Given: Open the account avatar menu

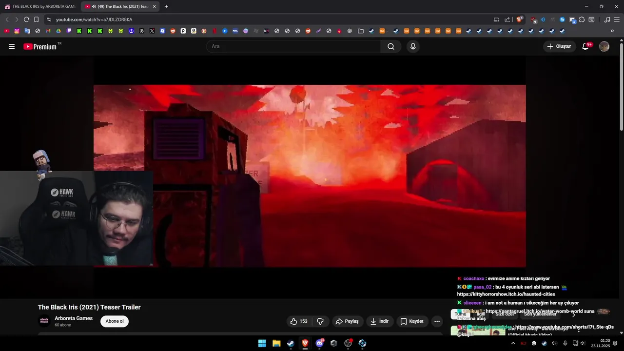Looking at the screenshot, I should (x=604, y=47).
